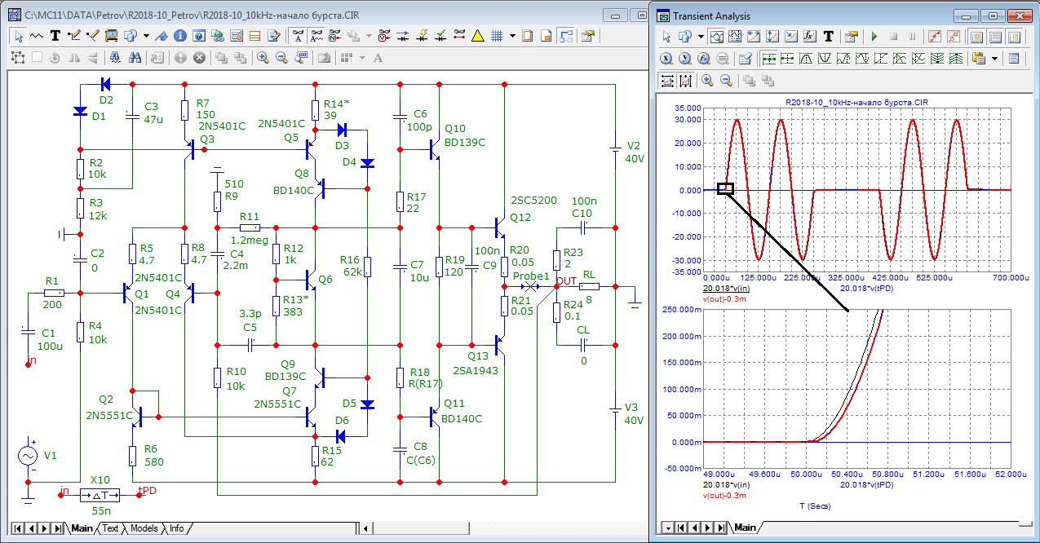Image resolution: width=1040 pixels, height=543 pixels.
Task: Toggle Node Voltages display glasses-V icon
Action: 384,36
